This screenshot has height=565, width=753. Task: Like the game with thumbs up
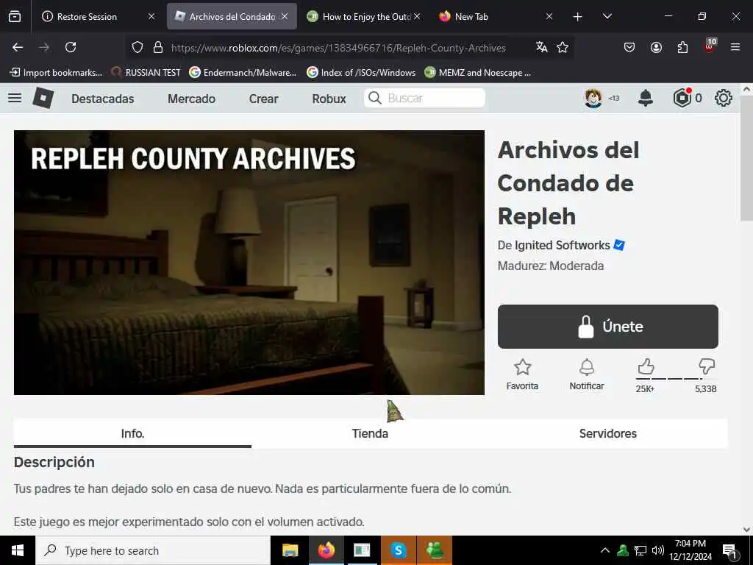pyautogui.click(x=646, y=367)
